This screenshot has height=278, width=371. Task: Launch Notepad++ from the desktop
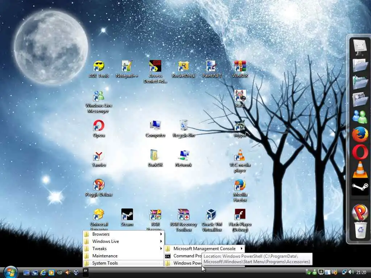click(127, 69)
